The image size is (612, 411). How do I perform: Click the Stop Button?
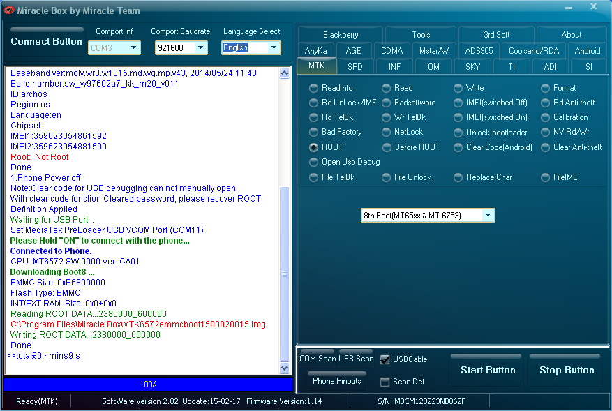pyautogui.click(x=567, y=370)
